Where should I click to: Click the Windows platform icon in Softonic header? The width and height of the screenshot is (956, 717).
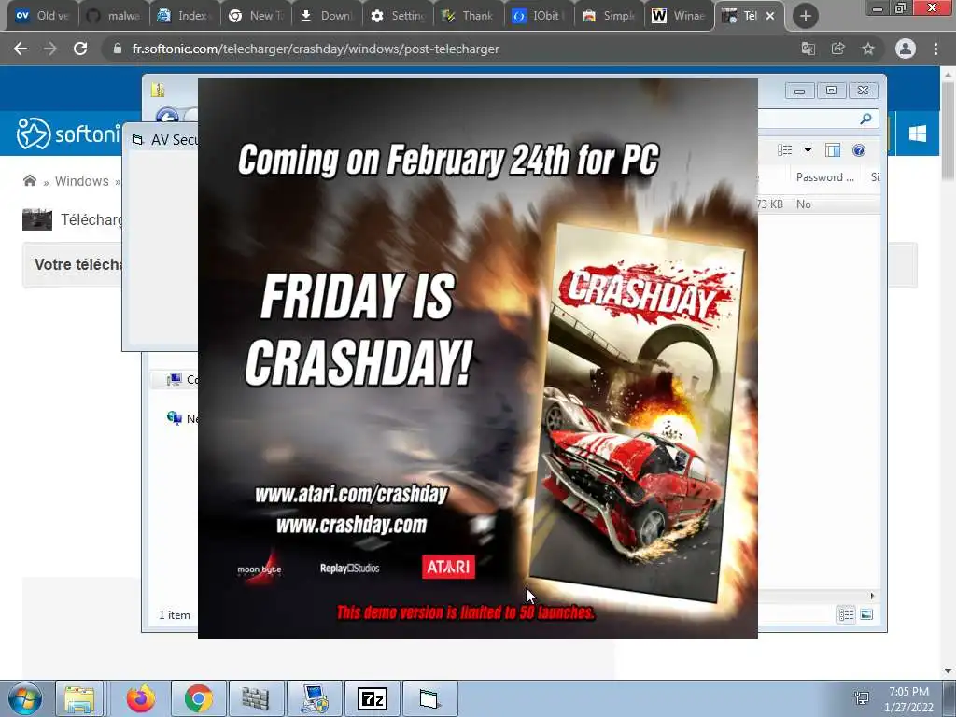tap(918, 134)
